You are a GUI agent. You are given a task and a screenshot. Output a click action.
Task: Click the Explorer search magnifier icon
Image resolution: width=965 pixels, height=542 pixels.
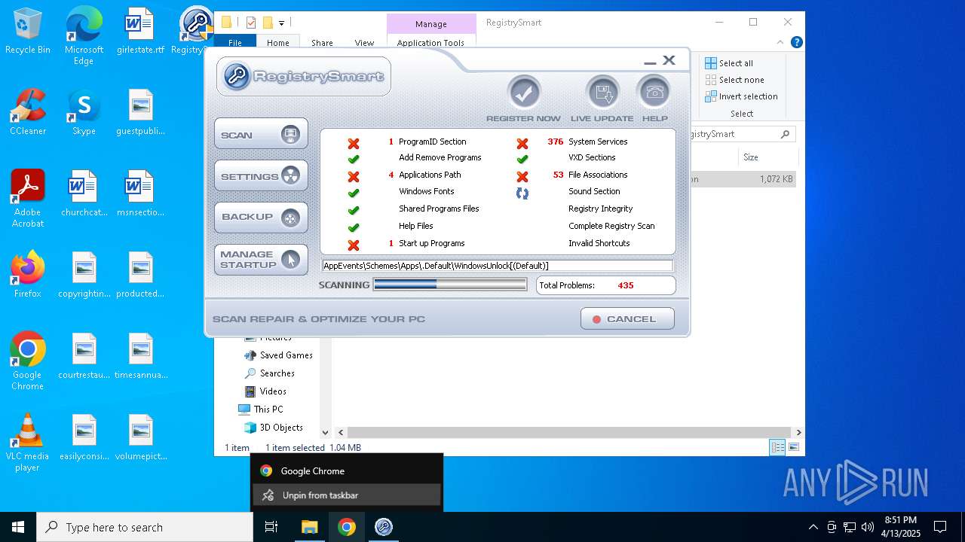(785, 134)
